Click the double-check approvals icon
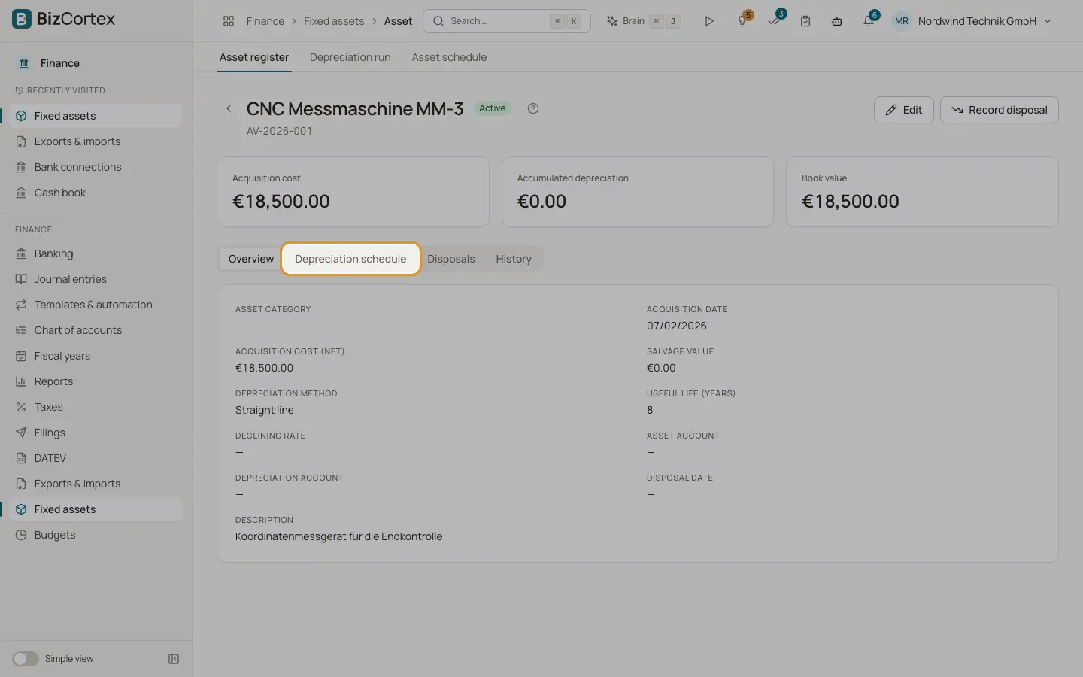The width and height of the screenshot is (1083, 677). (774, 21)
